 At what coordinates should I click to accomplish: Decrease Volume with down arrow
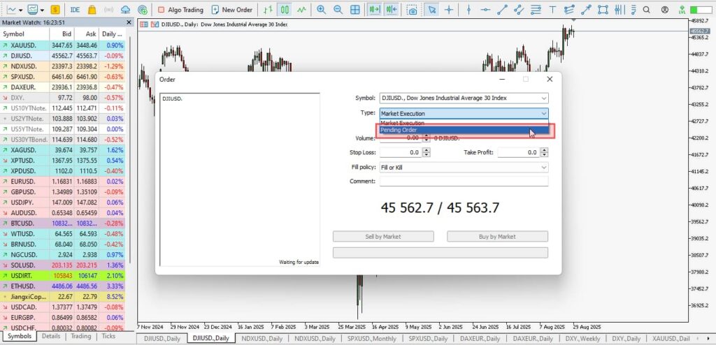point(427,140)
